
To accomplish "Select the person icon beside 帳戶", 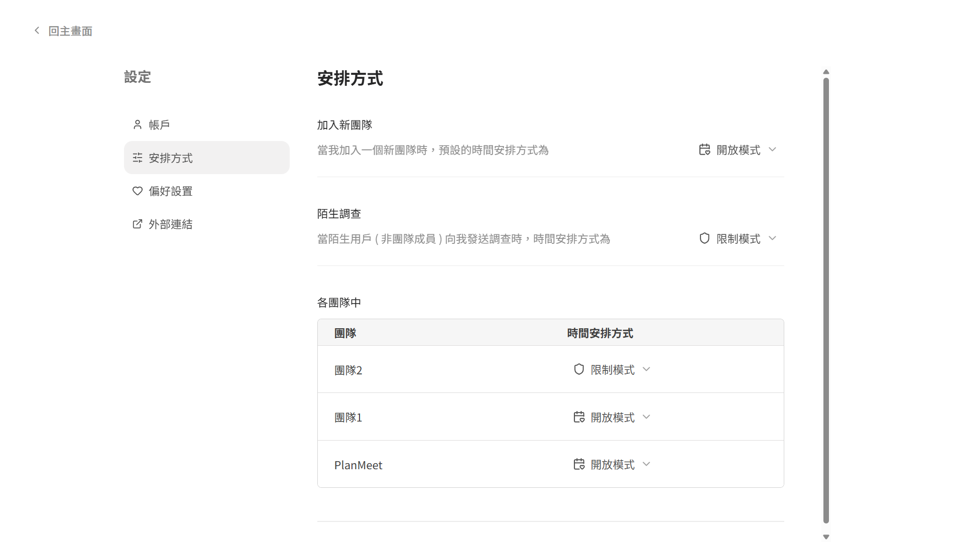I will click(137, 124).
